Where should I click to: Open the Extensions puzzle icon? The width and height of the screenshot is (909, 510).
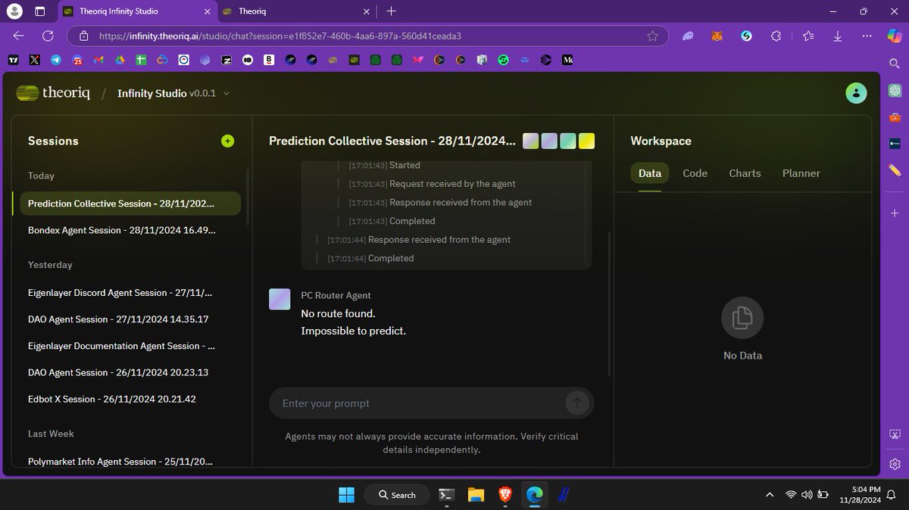[x=776, y=36]
